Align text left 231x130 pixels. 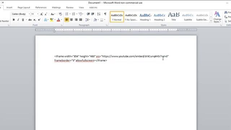coord(67,20)
